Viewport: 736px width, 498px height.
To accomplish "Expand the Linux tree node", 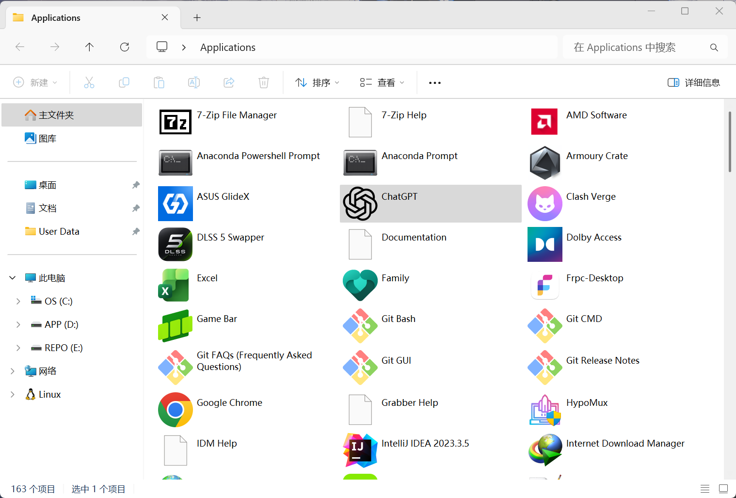I will (x=13, y=394).
